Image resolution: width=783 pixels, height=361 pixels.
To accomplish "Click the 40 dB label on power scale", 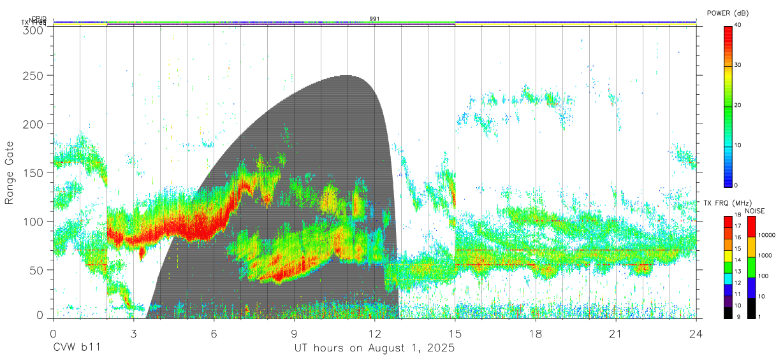I will click(738, 25).
